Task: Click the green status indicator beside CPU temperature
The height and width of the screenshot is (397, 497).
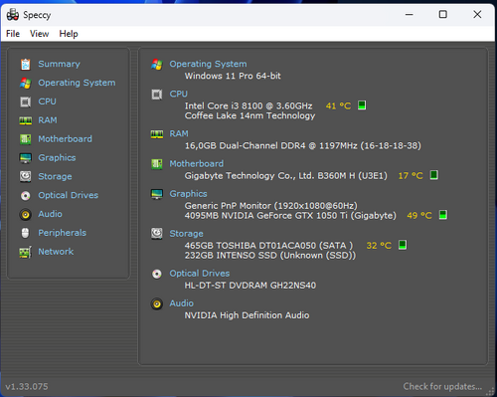Action: point(362,105)
